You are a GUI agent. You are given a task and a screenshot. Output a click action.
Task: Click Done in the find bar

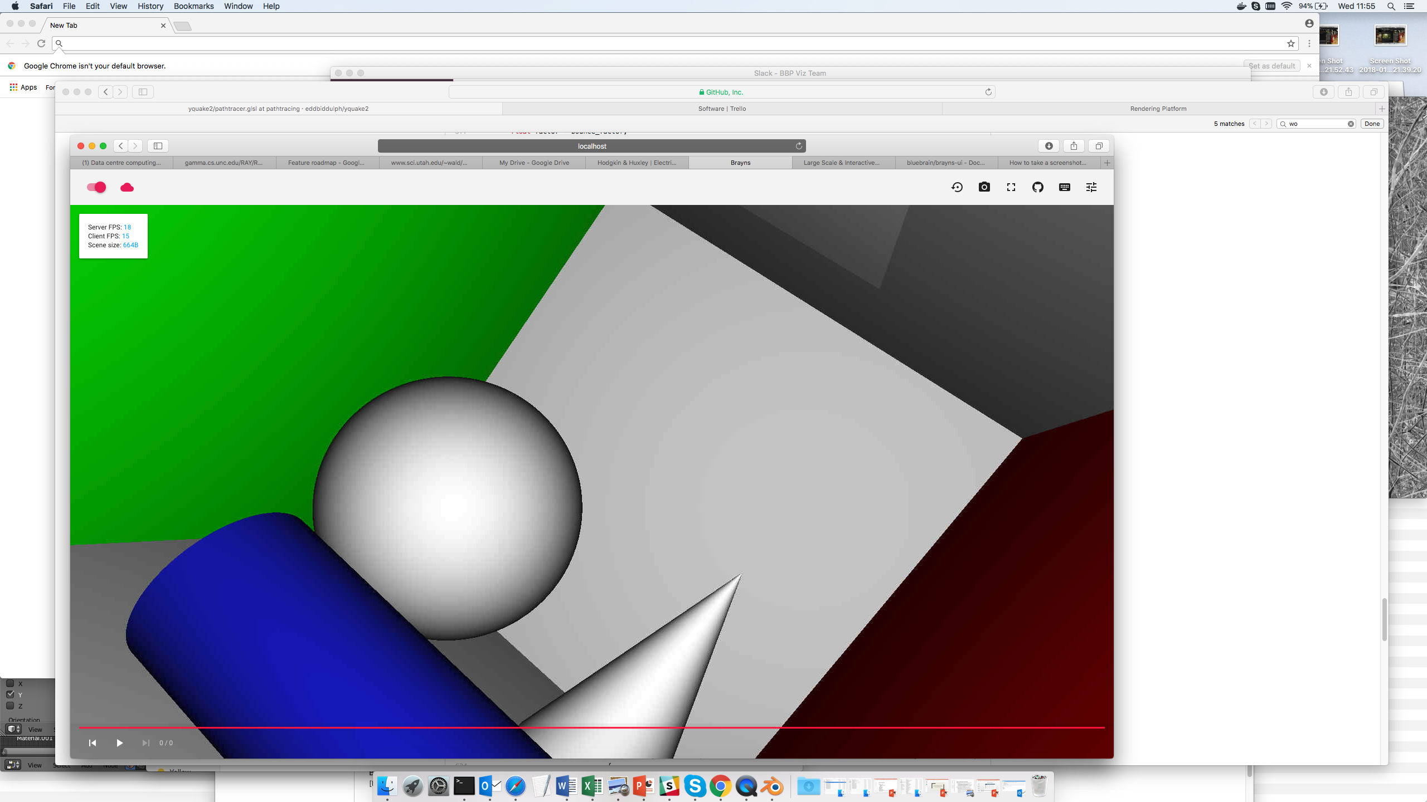click(1372, 124)
